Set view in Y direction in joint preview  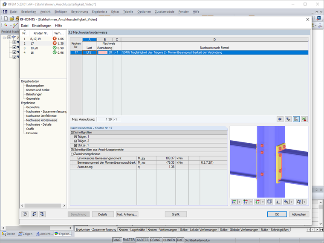pyautogui.click(x=246, y=202)
